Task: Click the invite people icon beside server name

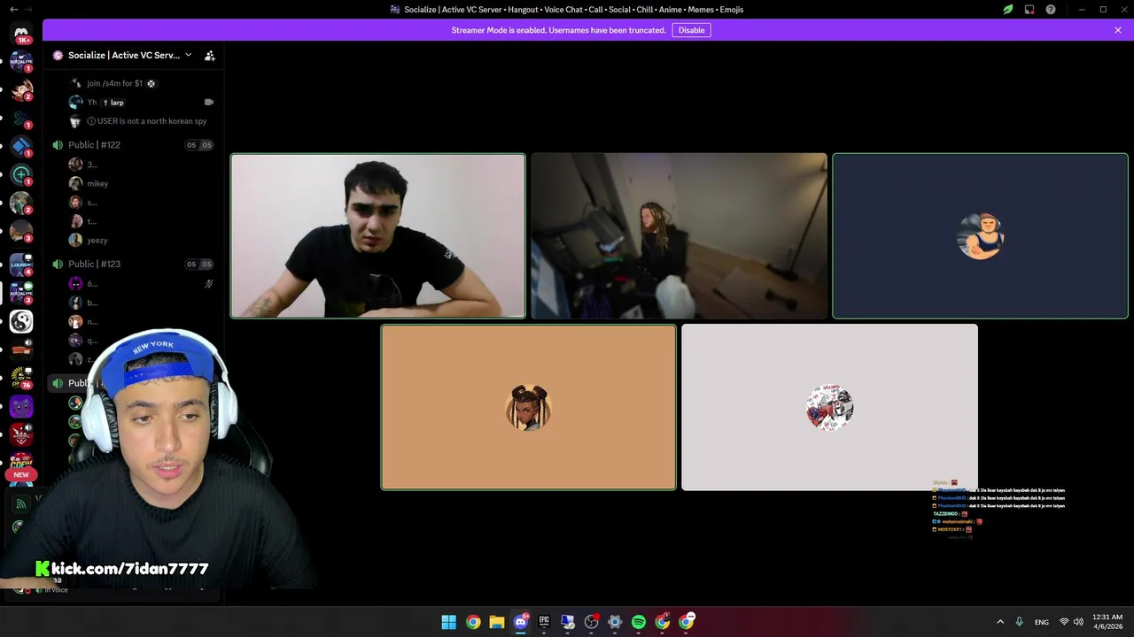Action: tap(210, 55)
